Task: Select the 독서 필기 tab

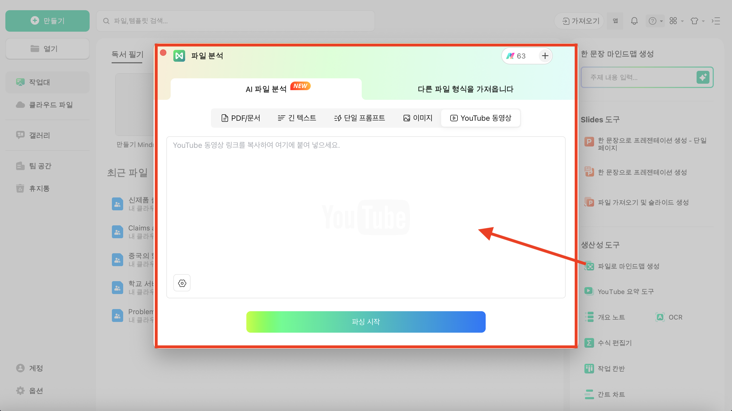Action: click(x=127, y=54)
